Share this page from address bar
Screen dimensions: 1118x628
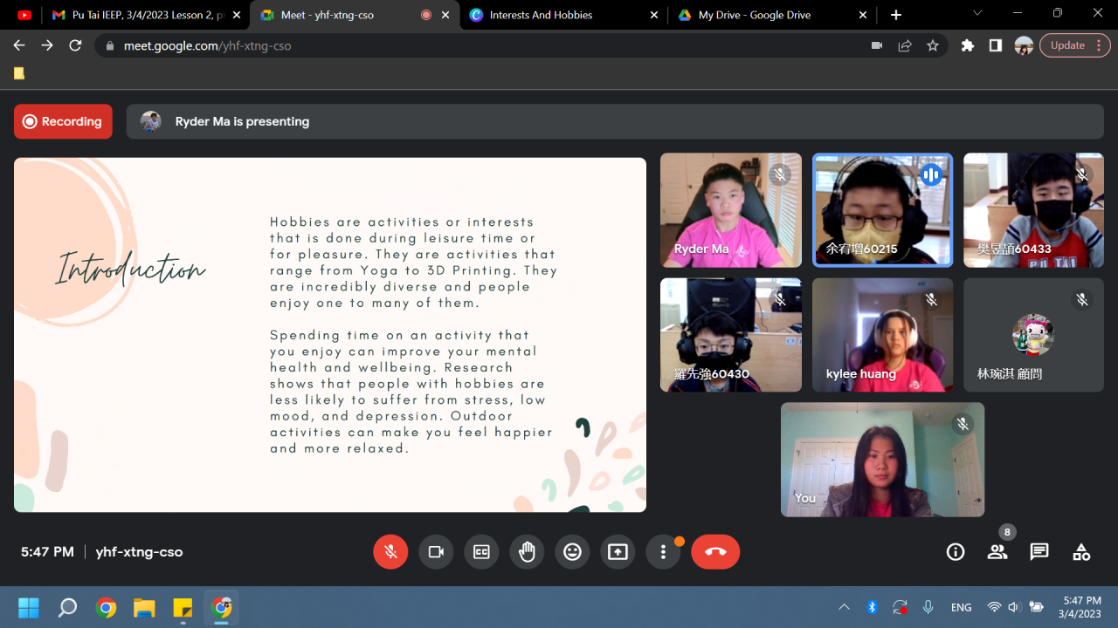click(x=905, y=45)
